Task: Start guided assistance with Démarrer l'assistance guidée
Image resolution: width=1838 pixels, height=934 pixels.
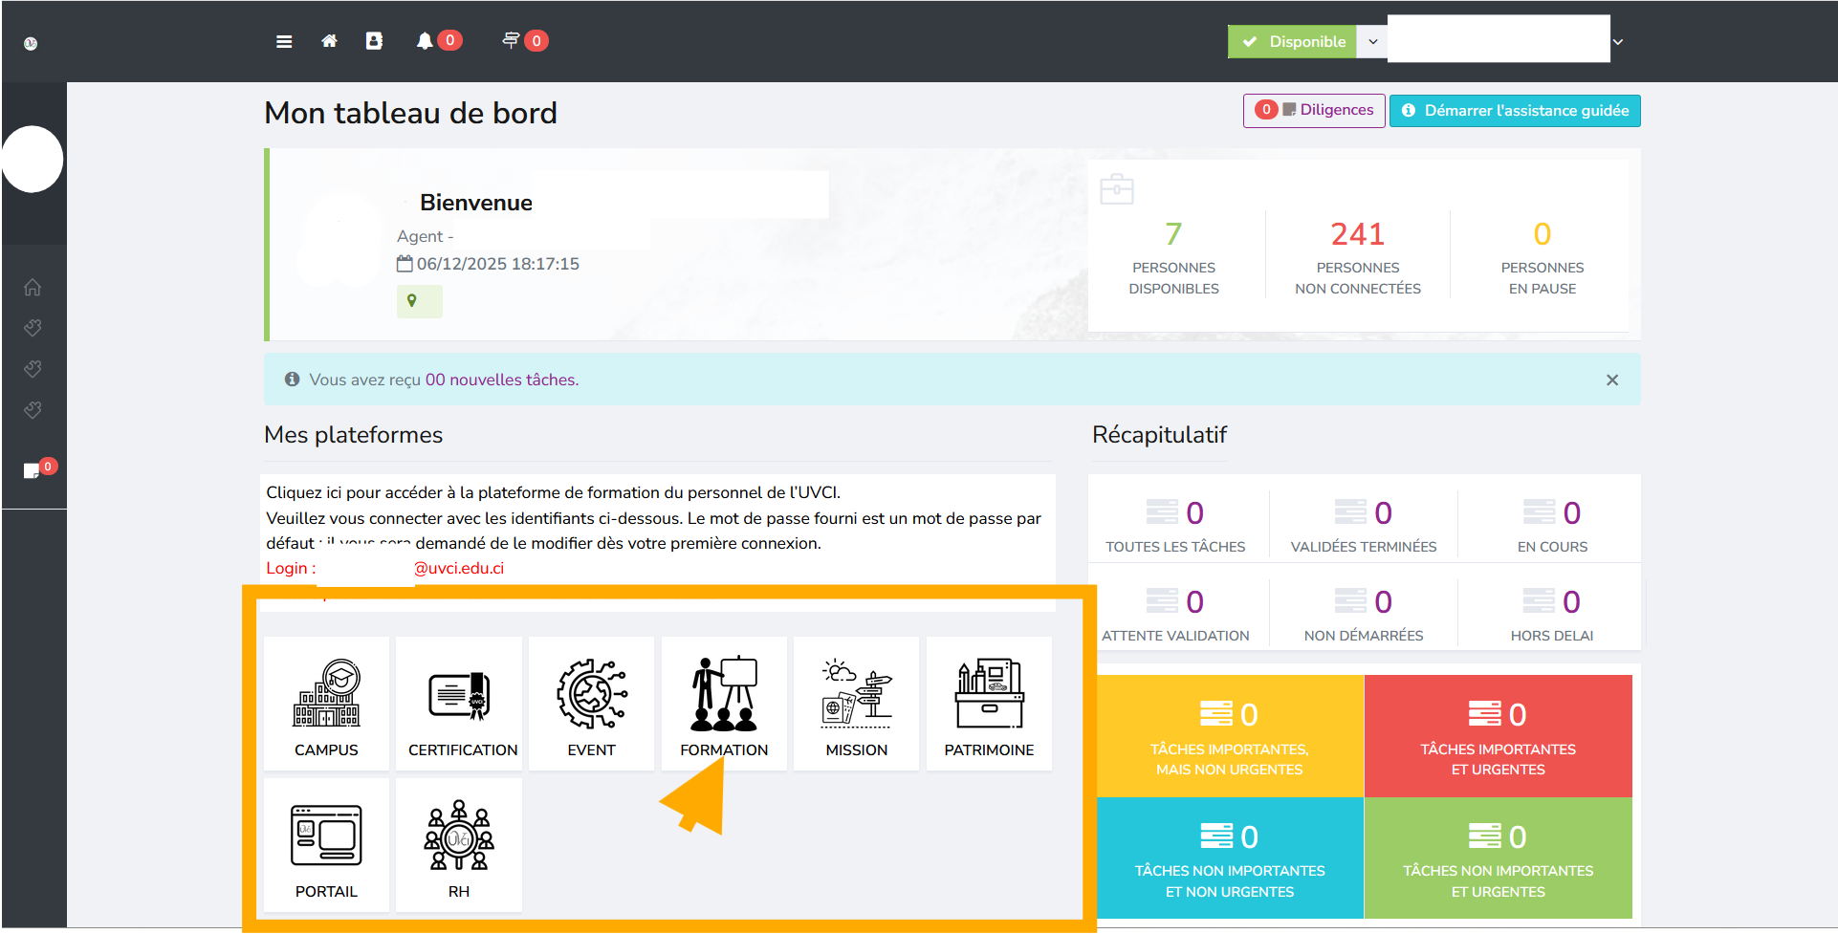Action: click(x=1515, y=111)
